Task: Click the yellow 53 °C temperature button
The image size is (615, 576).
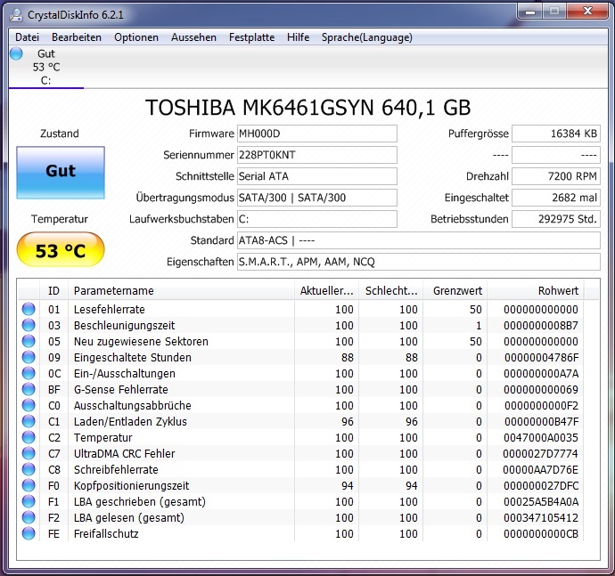Action: 61,249
